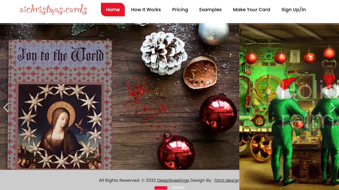Click the white pine cone in banner
The image size is (339, 190).
[164, 53]
